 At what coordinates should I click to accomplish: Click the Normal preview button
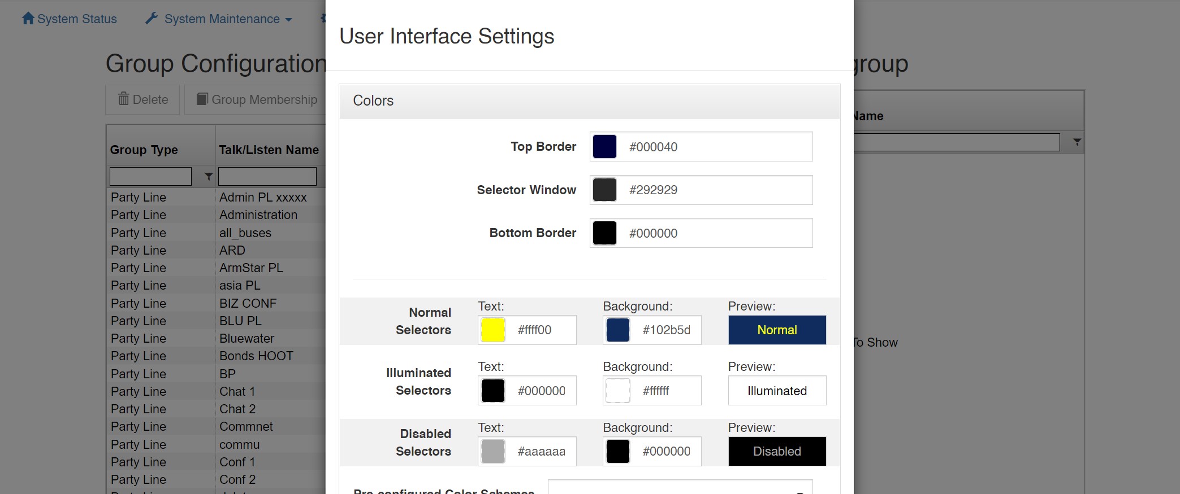pyautogui.click(x=777, y=330)
